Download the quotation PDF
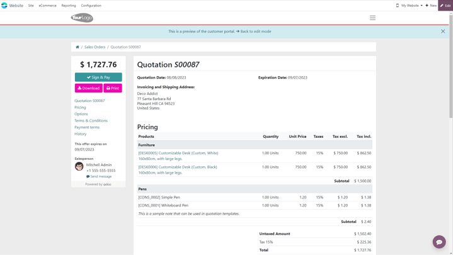 (x=88, y=88)
